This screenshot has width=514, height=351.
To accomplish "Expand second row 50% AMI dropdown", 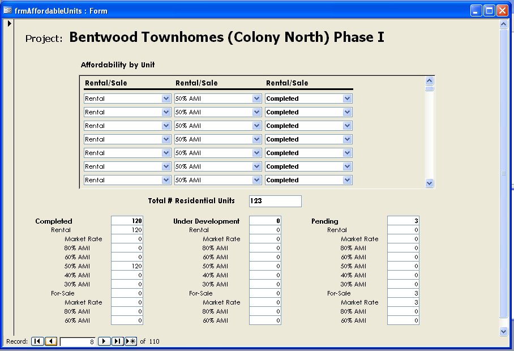I will pyautogui.click(x=256, y=112).
